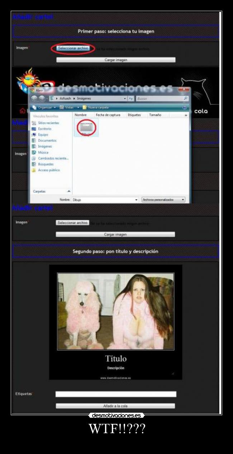Click the red home icon on the website
233x454 pixels.
23,111
